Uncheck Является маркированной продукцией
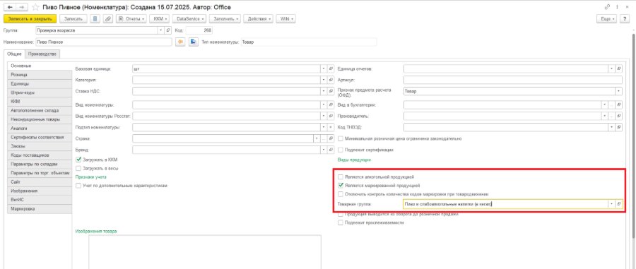636x269 pixels. click(341, 186)
